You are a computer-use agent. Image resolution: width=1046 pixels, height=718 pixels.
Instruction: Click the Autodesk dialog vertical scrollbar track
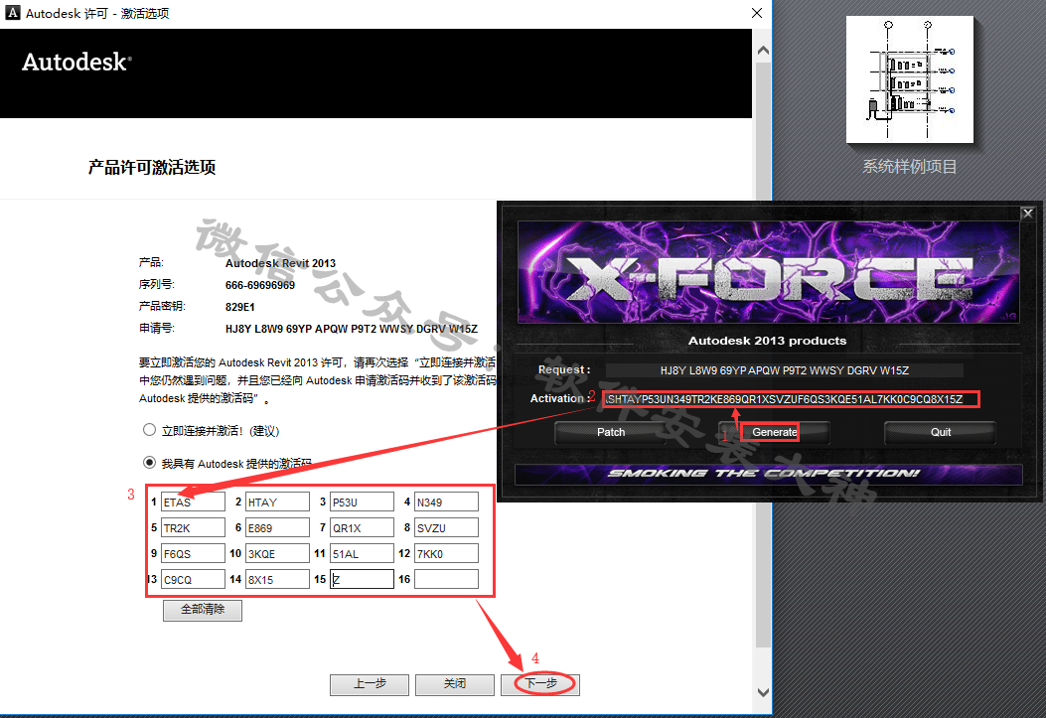click(763, 354)
